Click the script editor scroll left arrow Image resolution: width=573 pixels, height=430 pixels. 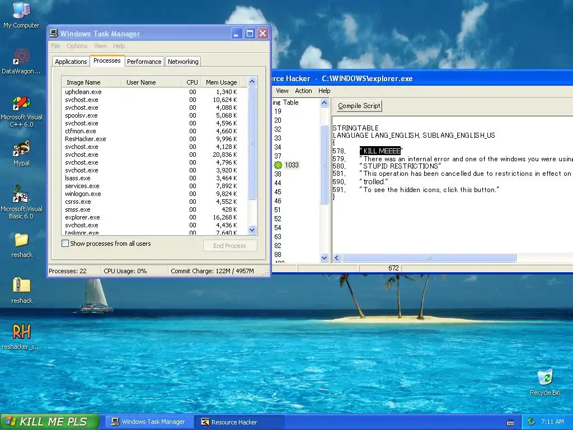pyautogui.click(x=336, y=258)
